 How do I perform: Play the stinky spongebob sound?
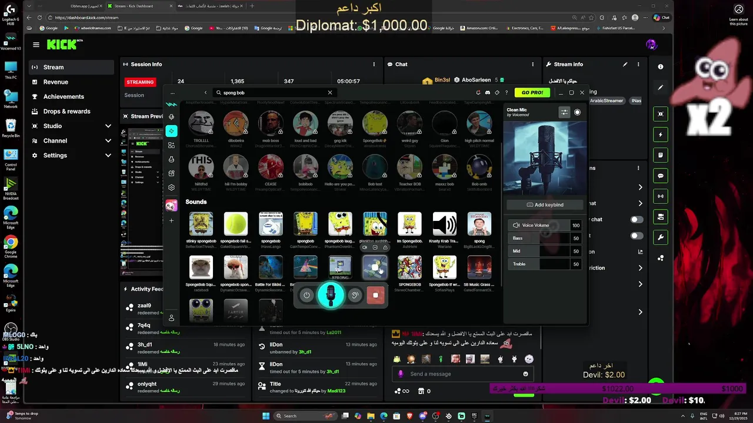201,224
